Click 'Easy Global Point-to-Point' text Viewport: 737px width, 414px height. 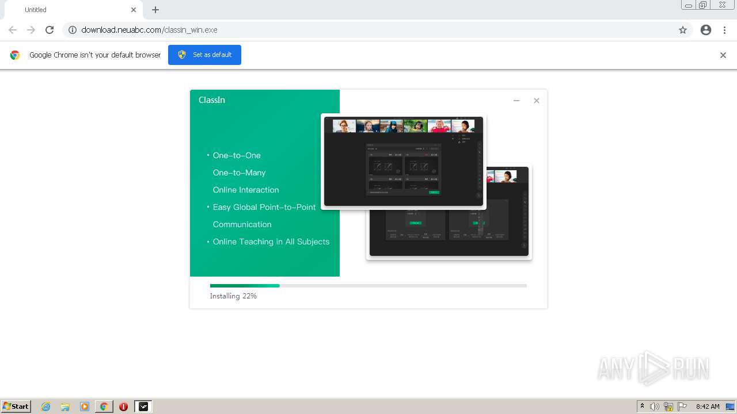(264, 207)
